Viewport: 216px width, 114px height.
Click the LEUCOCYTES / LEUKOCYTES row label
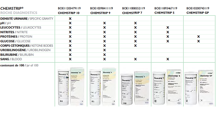tap(21, 28)
